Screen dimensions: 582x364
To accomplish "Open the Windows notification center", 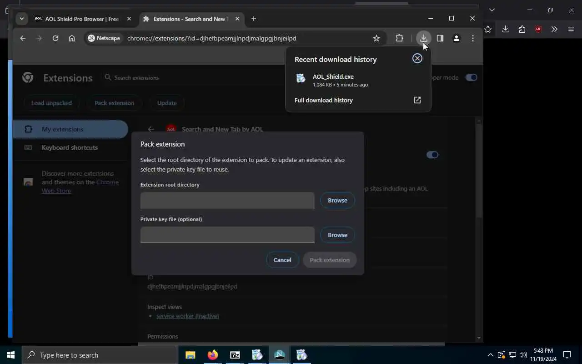I will point(567,355).
